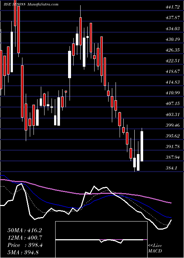The height and width of the screenshot is (258, 184).
Task: Click the 50MA : 416.2 readout
Action: point(25,230)
